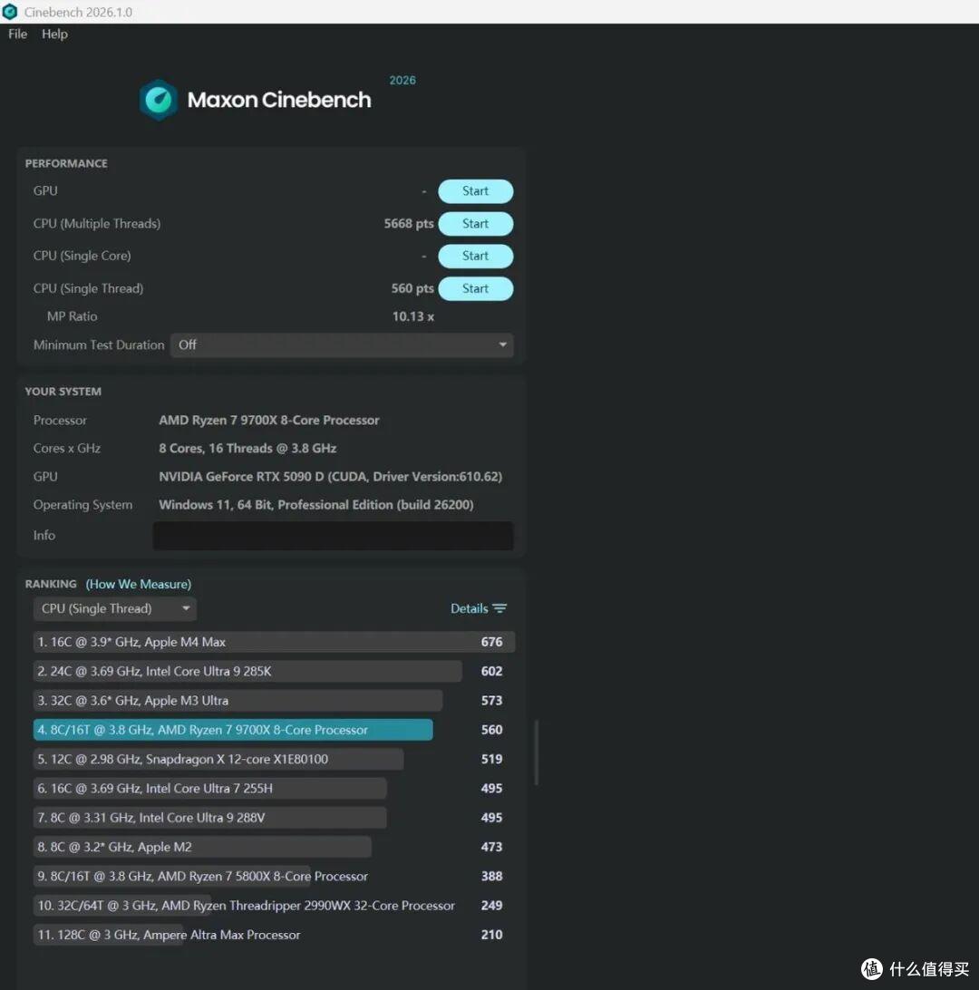Image resolution: width=979 pixels, height=990 pixels.
Task: Click the 10.13 x MP Ratio value
Action: coord(412,316)
